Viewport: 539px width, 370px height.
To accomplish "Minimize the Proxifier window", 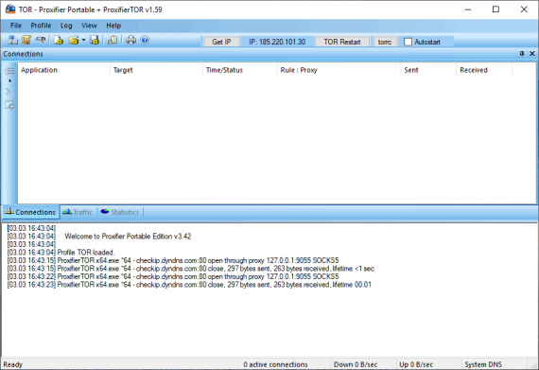I will click(468, 9).
